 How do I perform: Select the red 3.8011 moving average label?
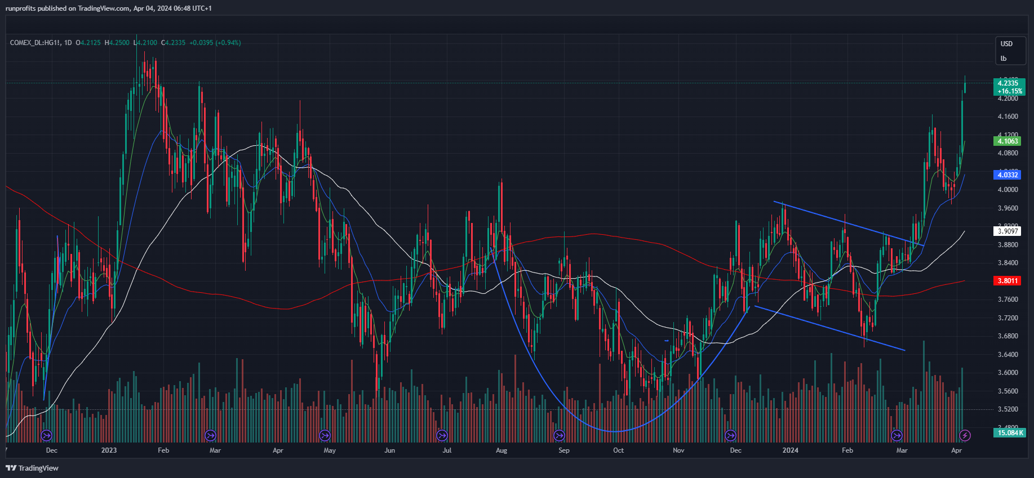1008,281
